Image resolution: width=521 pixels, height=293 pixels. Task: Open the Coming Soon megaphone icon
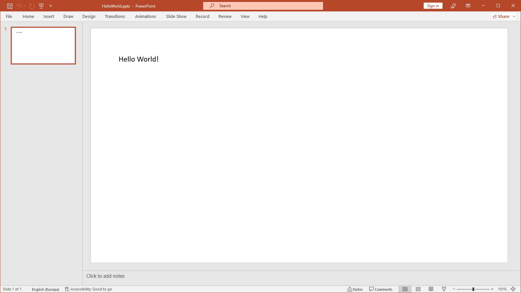pyautogui.click(x=453, y=6)
